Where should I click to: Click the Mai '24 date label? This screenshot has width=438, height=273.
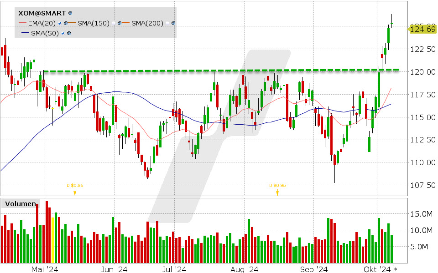click(x=45, y=269)
